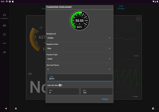Viewport: 159px width, 112px height.
Task: Toggle the Auto Min Max switch
Action: (x=61, y=85)
